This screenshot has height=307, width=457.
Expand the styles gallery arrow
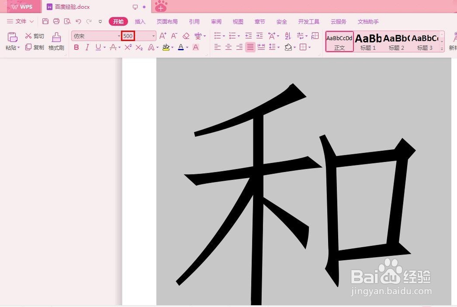pos(442,49)
